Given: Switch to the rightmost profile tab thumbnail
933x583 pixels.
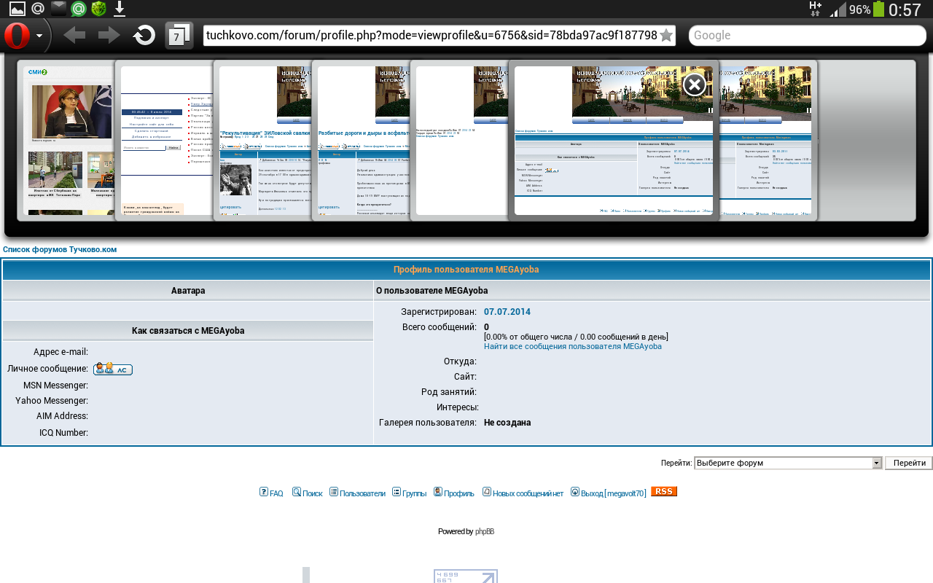Looking at the screenshot, I should pos(768,140).
